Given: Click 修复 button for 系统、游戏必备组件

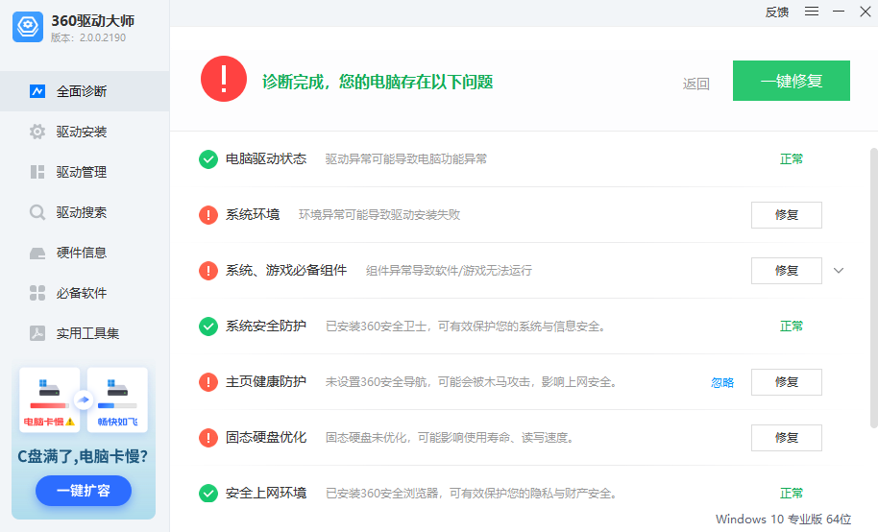Looking at the screenshot, I should pyautogui.click(x=786, y=271).
